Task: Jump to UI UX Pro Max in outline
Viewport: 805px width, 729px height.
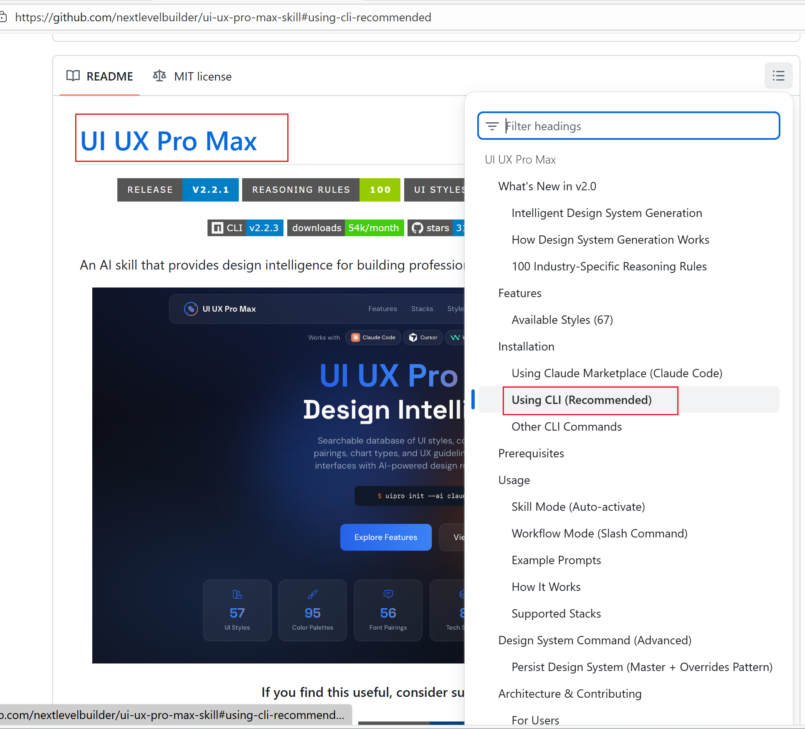Action: pos(520,159)
